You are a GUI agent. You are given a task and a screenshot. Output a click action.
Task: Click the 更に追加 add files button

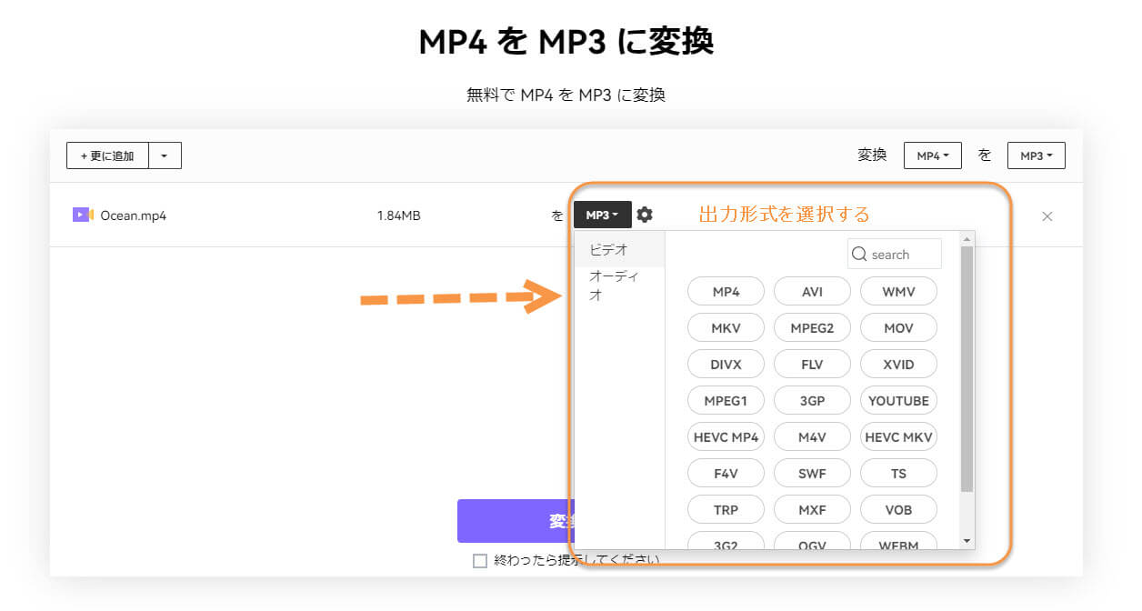pyautogui.click(x=107, y=155)
